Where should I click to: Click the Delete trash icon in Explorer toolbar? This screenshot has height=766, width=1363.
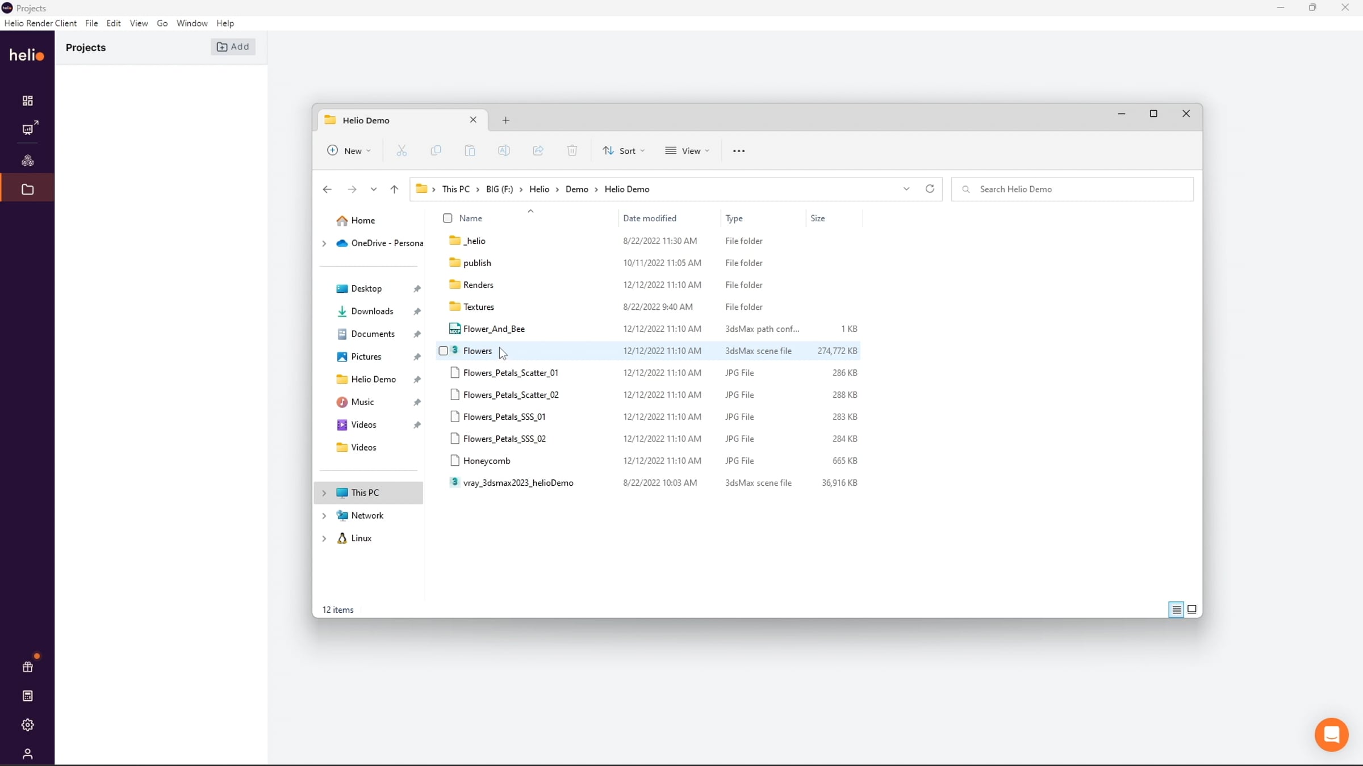click(x=572, y=150)
